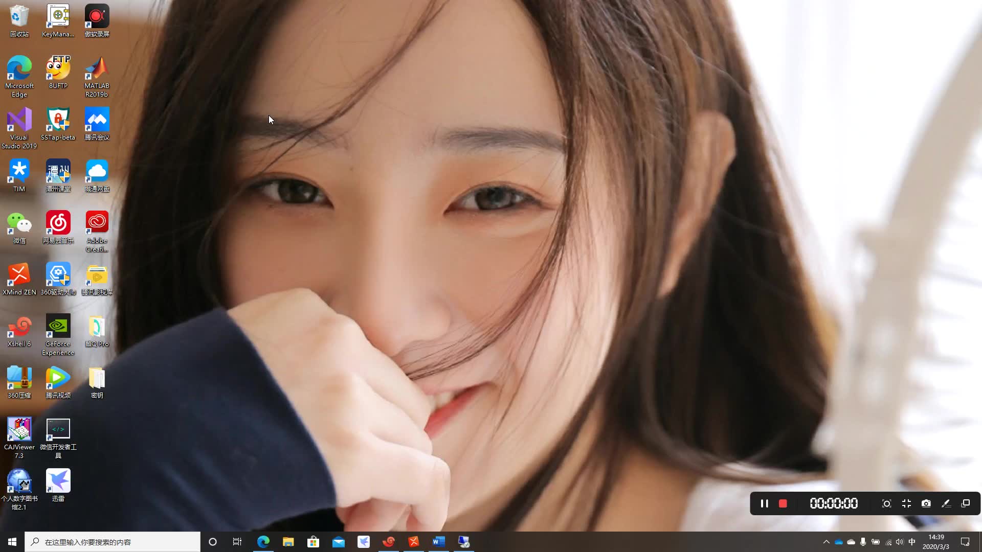Open the volume control in system tray
The image size is (982, 552).
[x=900, y=542]
